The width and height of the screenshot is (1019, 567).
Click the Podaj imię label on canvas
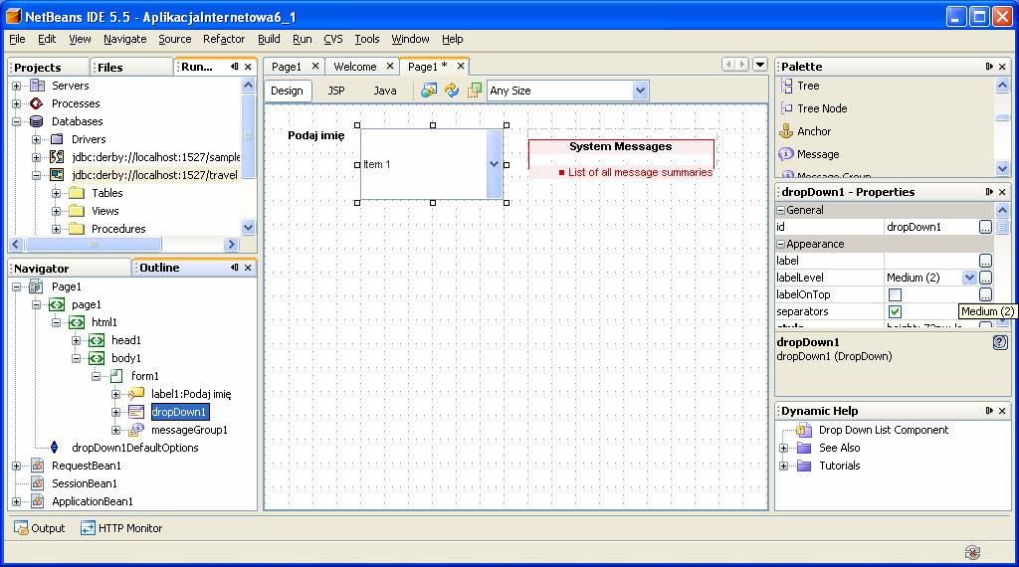click(315, 135)
